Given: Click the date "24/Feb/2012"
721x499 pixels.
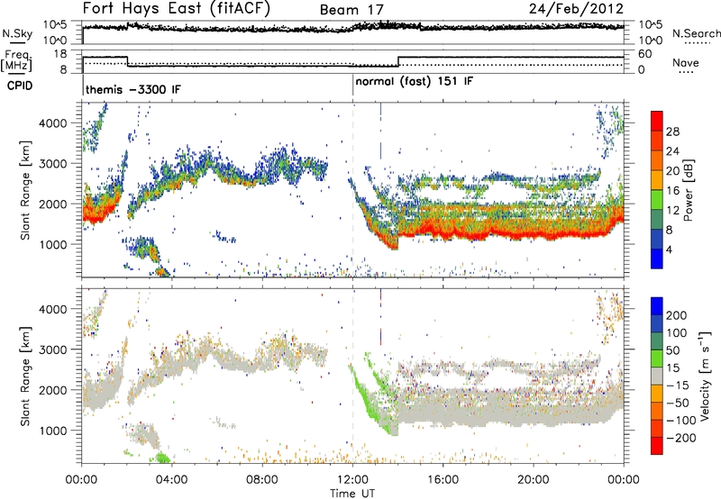Looking at the screenshot, I should (x=576, y=9).
